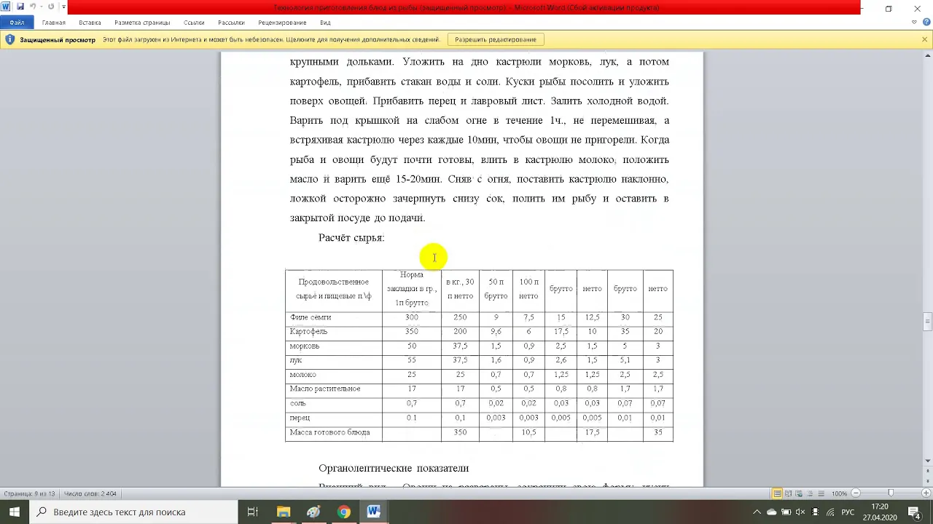Viewport: 933px width, 524px height.
Task: Click the muted volume tray icon
Action: tap(800, 512)
